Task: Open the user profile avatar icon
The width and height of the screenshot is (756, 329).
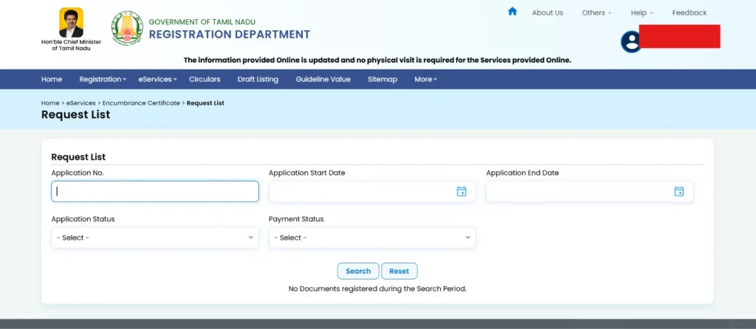Action: pos(630,41)
